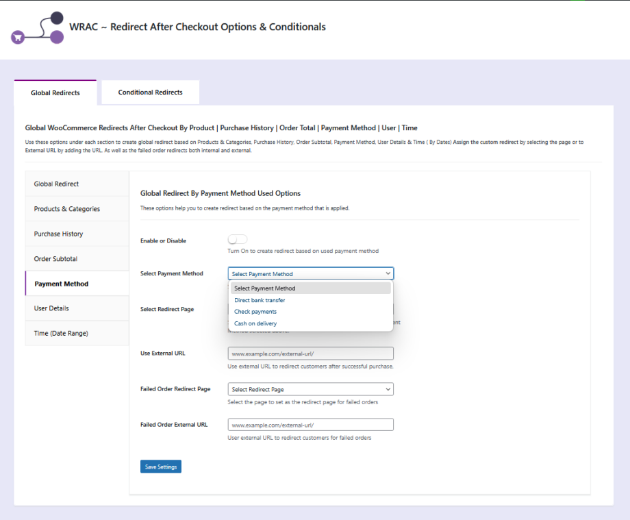The width and height of the screenshot is (630, 520).
Task: Collapse the Select Payment Method dropdown
Action: click(x=311, y=273)
